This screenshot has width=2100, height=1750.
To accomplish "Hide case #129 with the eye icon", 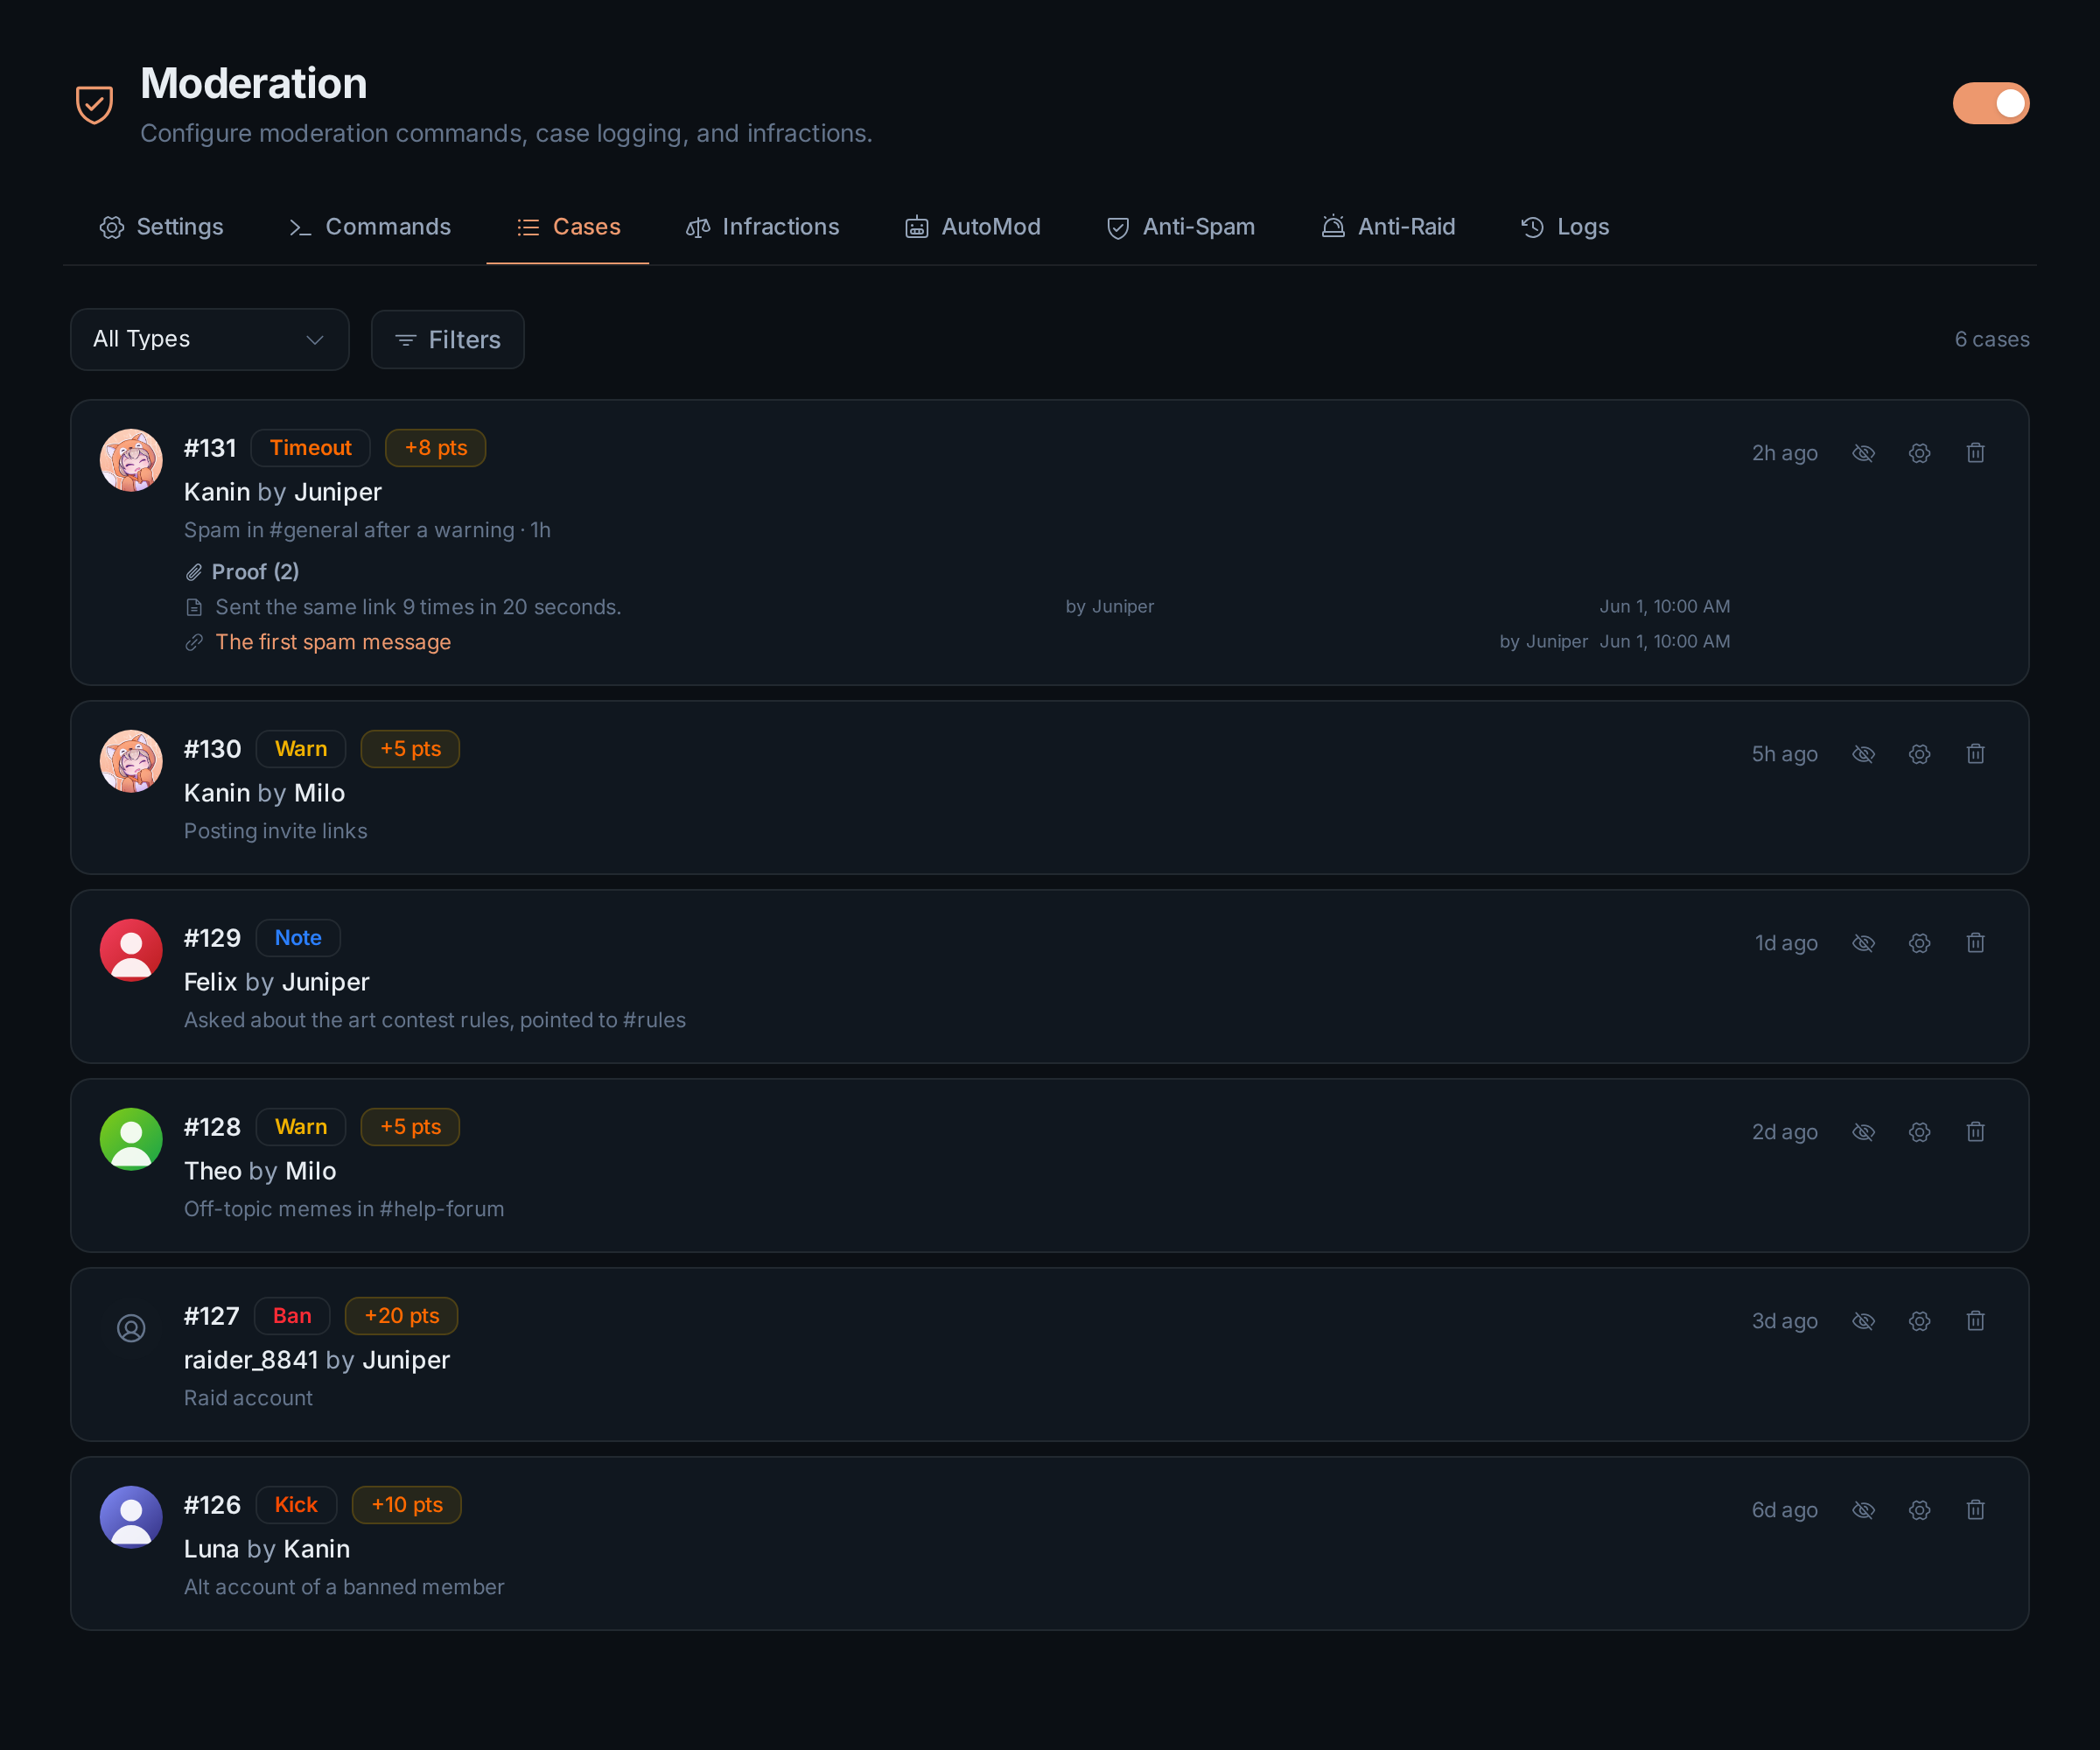I will [x=1863, y=943].
